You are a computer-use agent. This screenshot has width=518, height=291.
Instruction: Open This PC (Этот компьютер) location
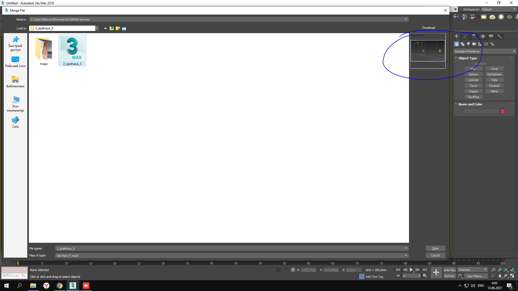pos(15,104)
